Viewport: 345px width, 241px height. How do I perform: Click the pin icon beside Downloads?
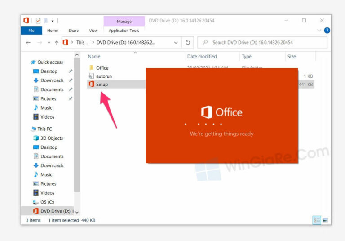71,80
